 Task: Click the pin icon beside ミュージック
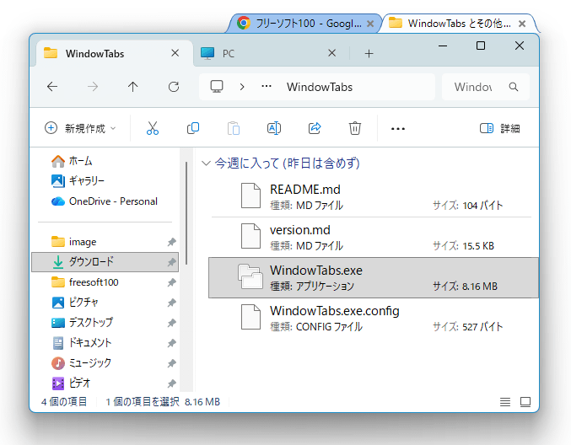171,363
